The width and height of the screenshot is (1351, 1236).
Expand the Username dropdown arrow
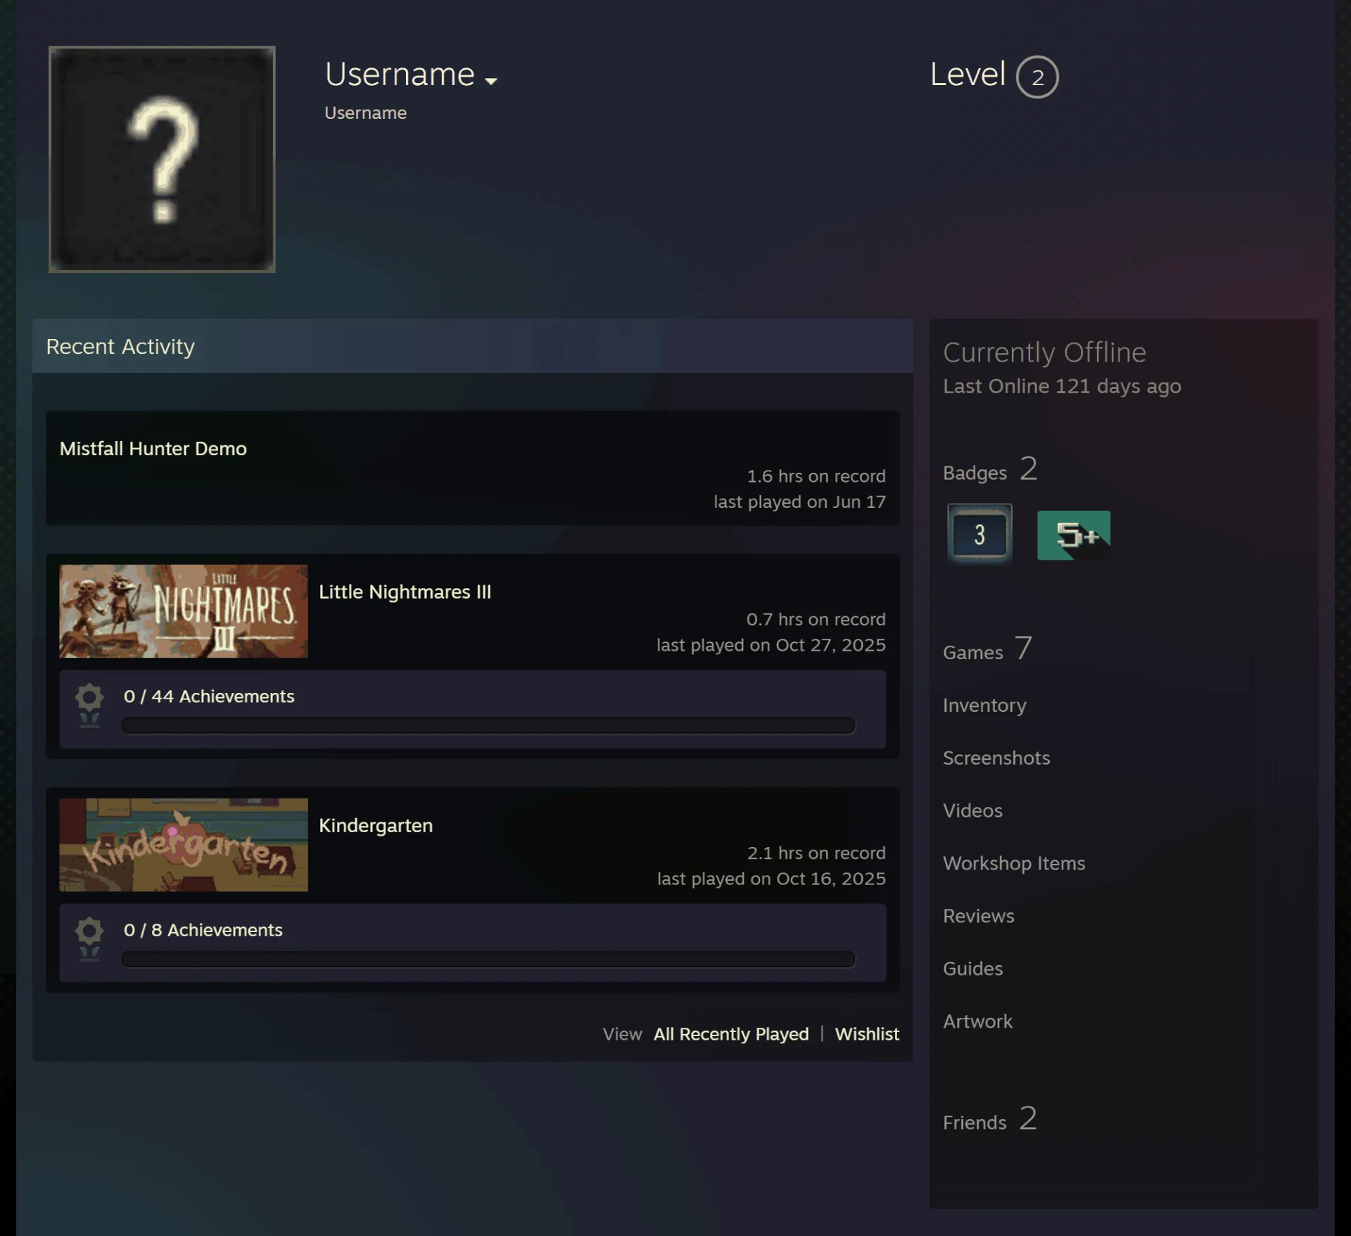[491, 81]
